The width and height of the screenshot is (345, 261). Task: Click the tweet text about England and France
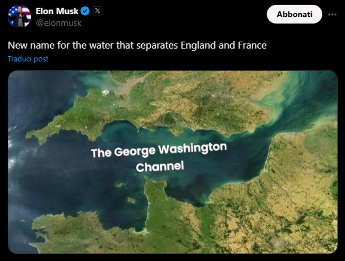click(137, 45)
